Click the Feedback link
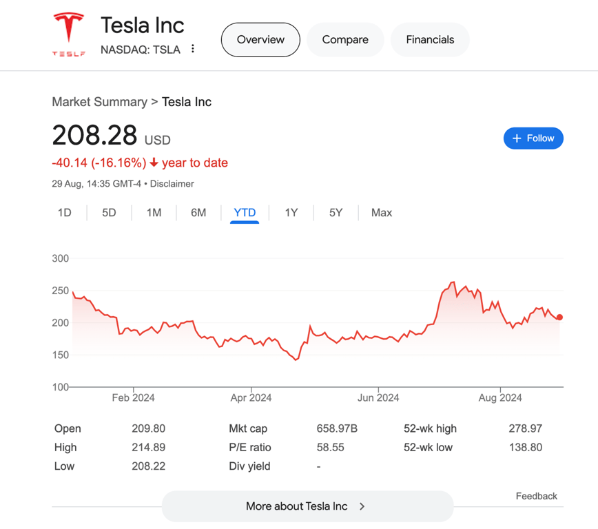Image resolution: width=598 pixels, height=529 pixels. [536, 496]
